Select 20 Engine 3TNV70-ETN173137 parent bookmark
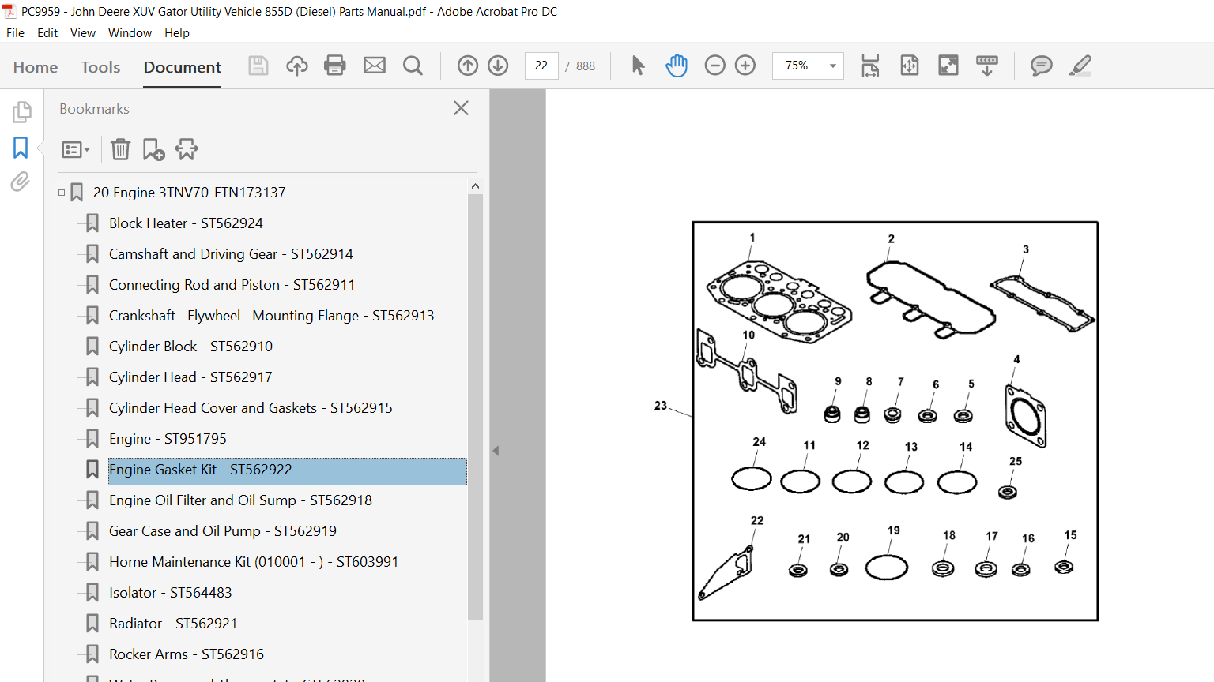Viewport: 1214px width, 682px height. [x=189, y=193]
